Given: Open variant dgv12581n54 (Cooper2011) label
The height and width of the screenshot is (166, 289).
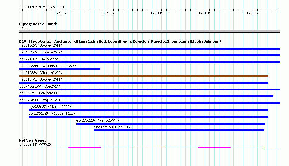Looking at the screenshot, I should [x=52, y=113].
